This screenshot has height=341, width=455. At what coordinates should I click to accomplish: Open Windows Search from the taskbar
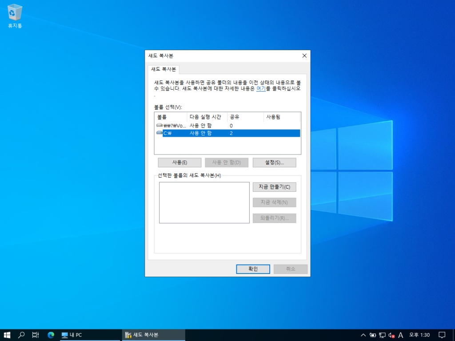[x=21, y=335]
